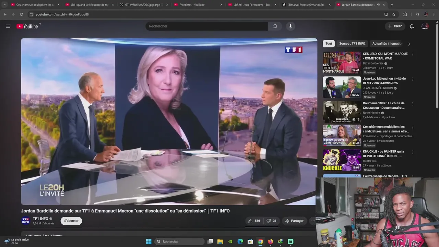Click the main video player

coord(169,121)
